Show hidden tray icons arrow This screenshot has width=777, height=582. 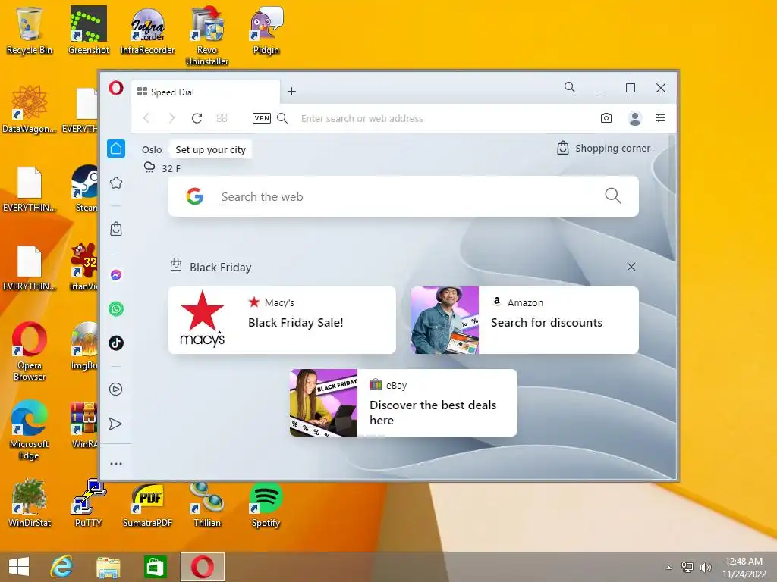669,568
